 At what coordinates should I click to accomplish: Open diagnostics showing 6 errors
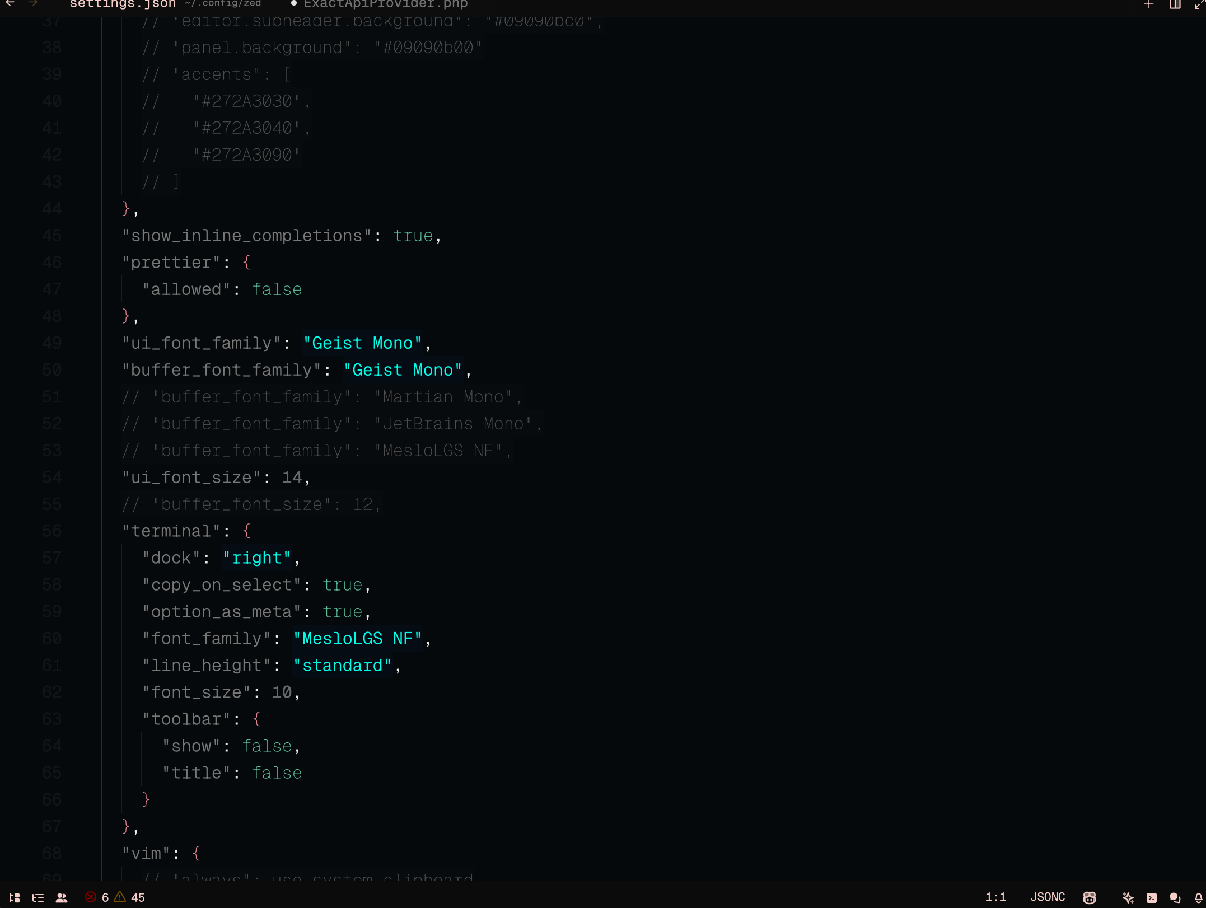point(97,897)
